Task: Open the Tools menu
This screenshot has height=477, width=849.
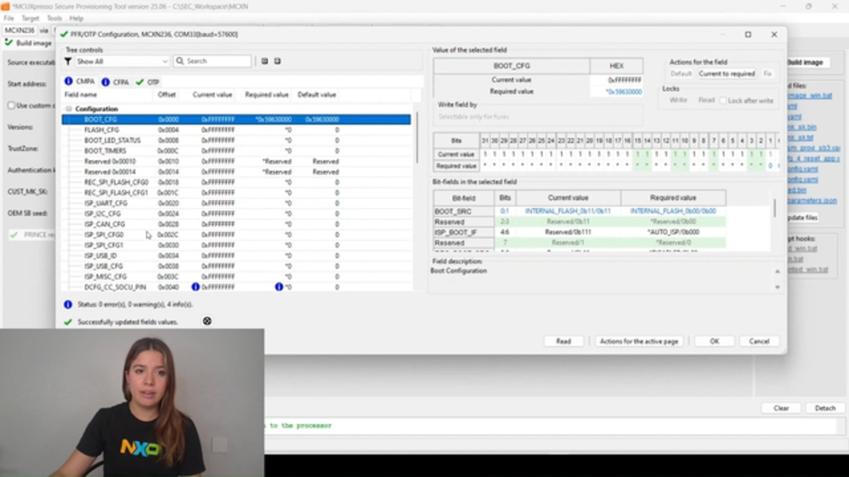Action: pos(54,18)
